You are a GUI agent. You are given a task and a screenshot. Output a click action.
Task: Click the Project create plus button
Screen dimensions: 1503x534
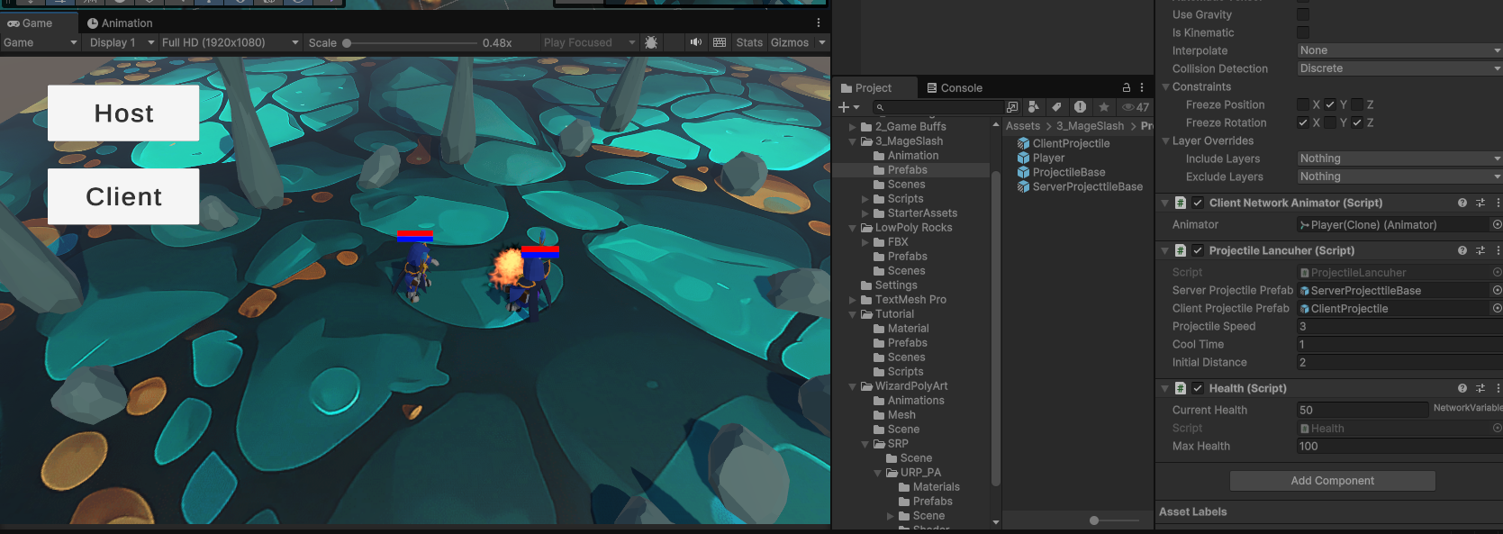tap(848, 107)
